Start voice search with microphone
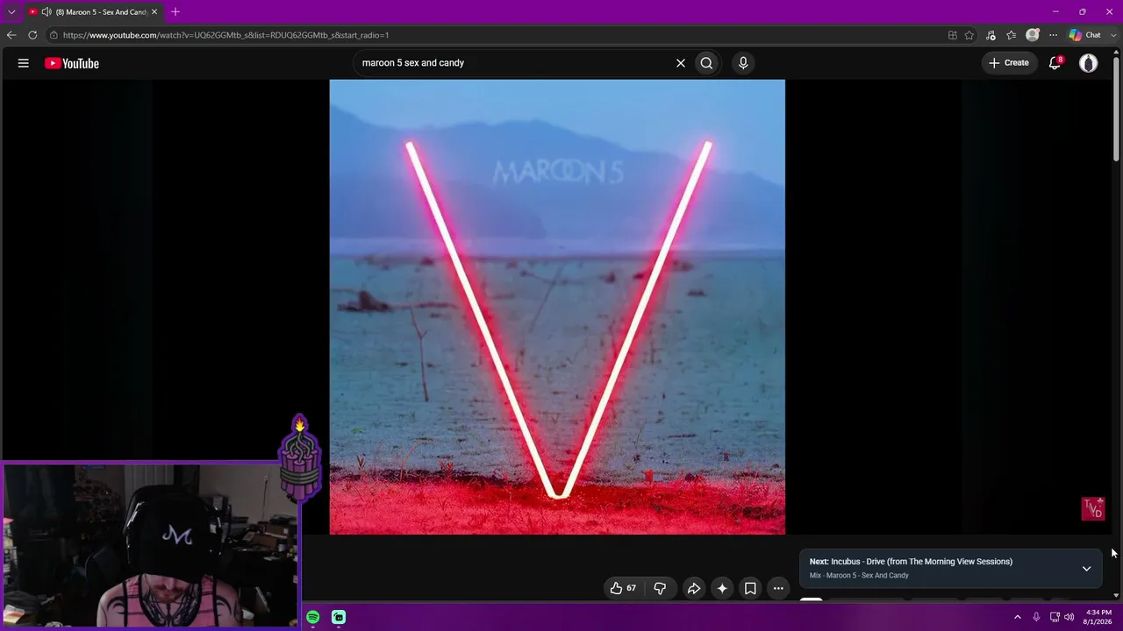 [743, 63]
